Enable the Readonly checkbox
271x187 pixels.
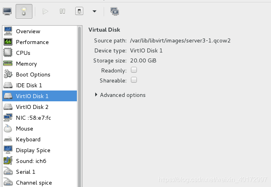coord(134,70)
